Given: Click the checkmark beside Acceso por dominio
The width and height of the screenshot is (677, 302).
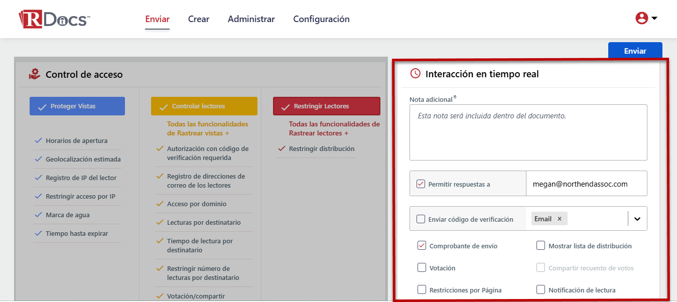Looking at the screenshot, I should 160,204.
